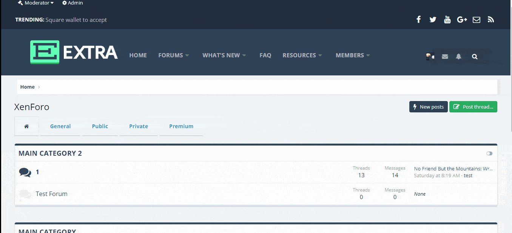This screenshot has height=233, width=512.
Task: Click the Twitter bird icon
Action: pyautogui.click(x=433, y=20)
